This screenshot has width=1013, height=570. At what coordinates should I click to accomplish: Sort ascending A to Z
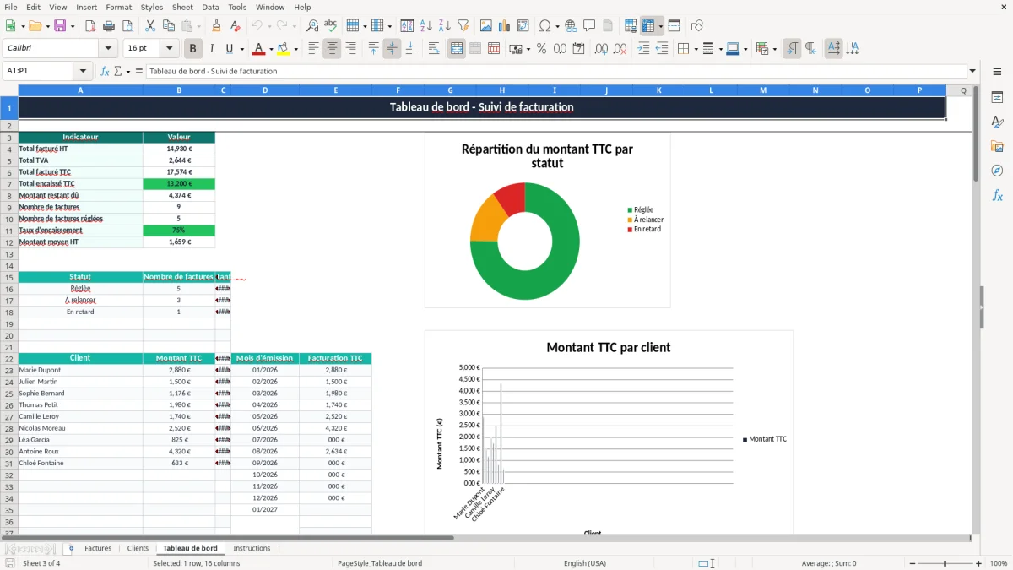[x=426, y=26]
